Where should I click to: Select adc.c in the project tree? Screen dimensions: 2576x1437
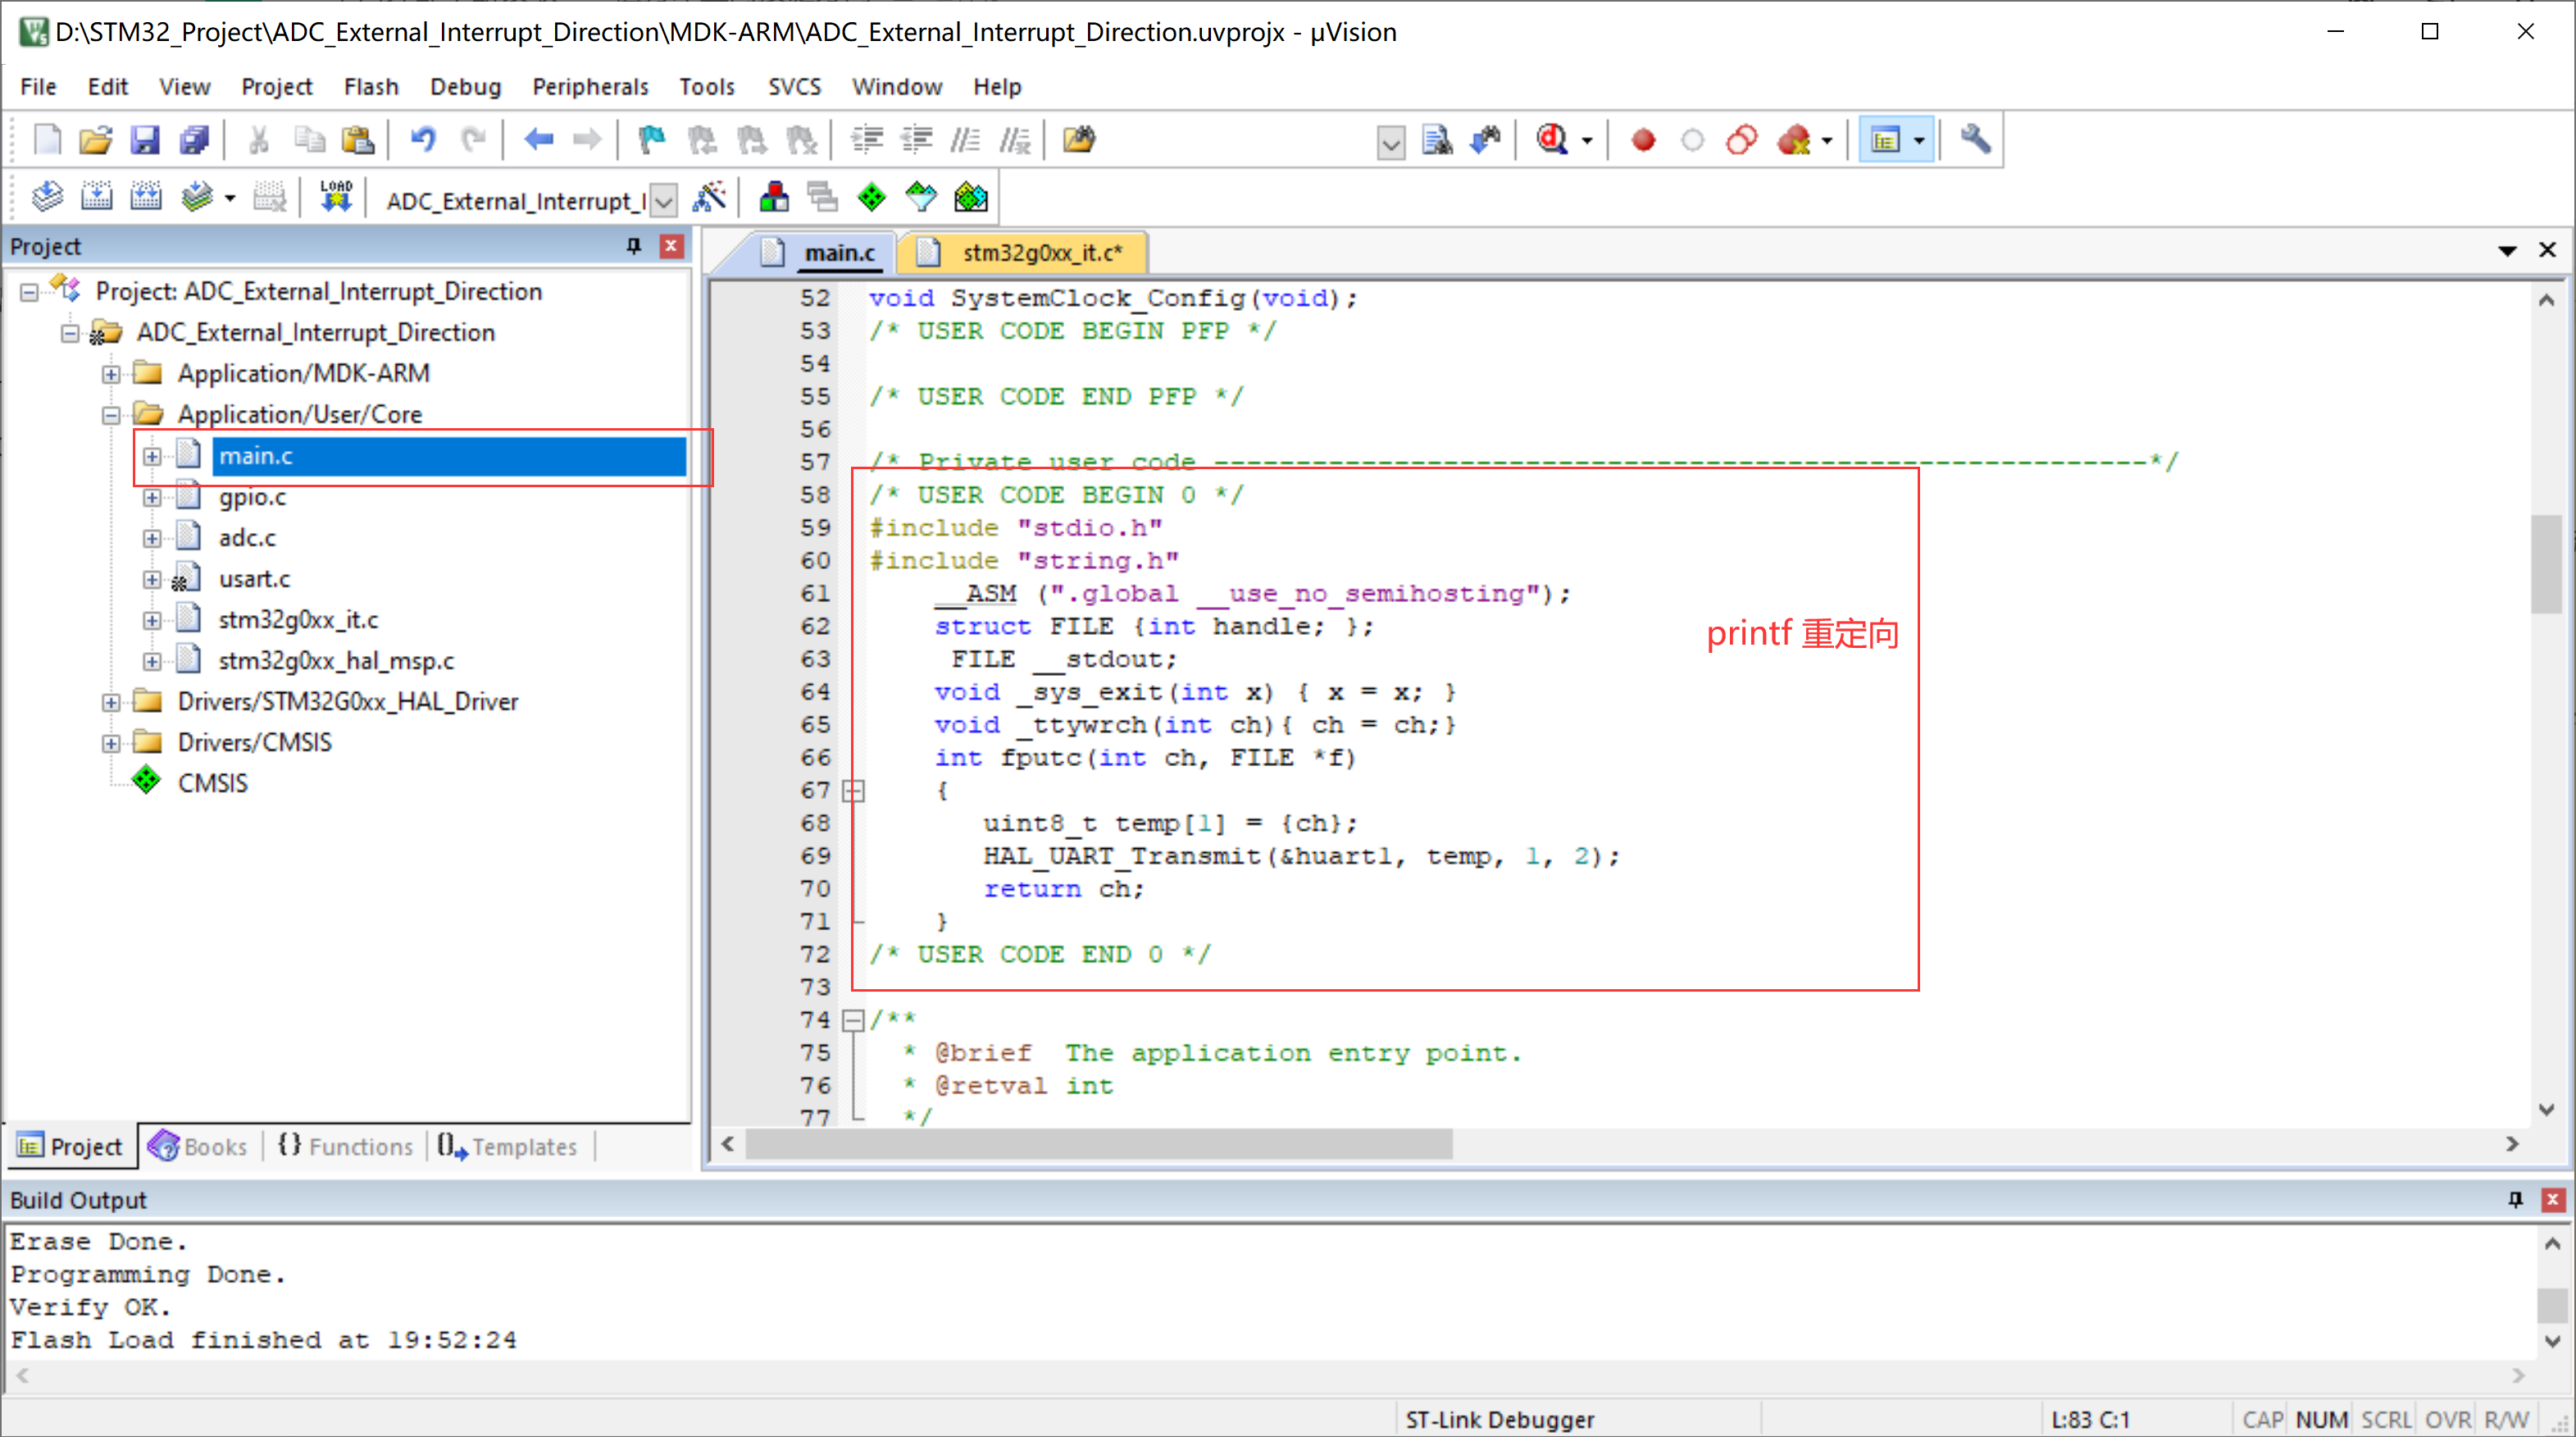pyautogui.click(x=247, y=537)
